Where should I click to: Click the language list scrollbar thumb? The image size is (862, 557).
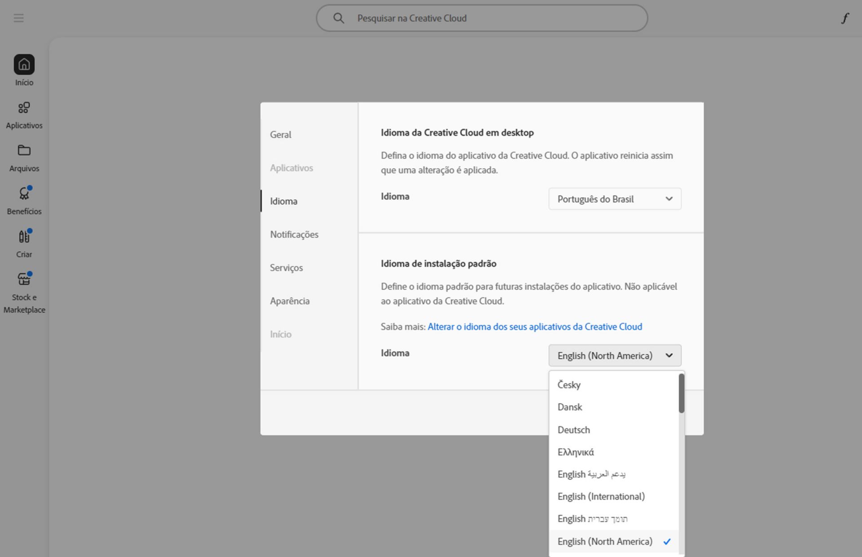(682, 393)
